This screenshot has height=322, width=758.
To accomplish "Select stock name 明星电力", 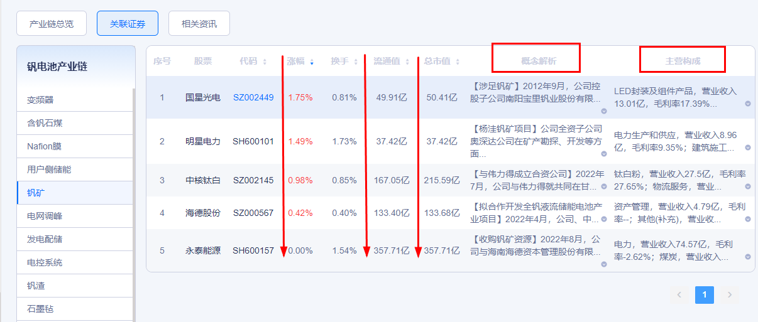I will coord(203,141).
